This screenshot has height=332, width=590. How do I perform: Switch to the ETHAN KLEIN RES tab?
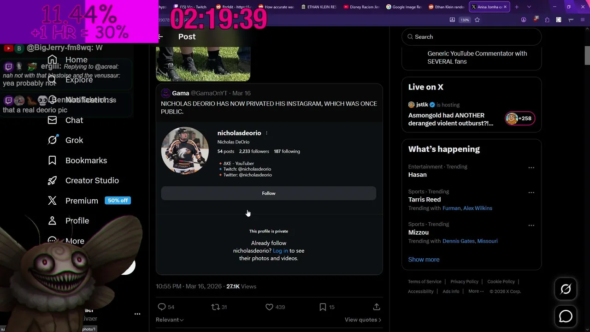(318, 7)
